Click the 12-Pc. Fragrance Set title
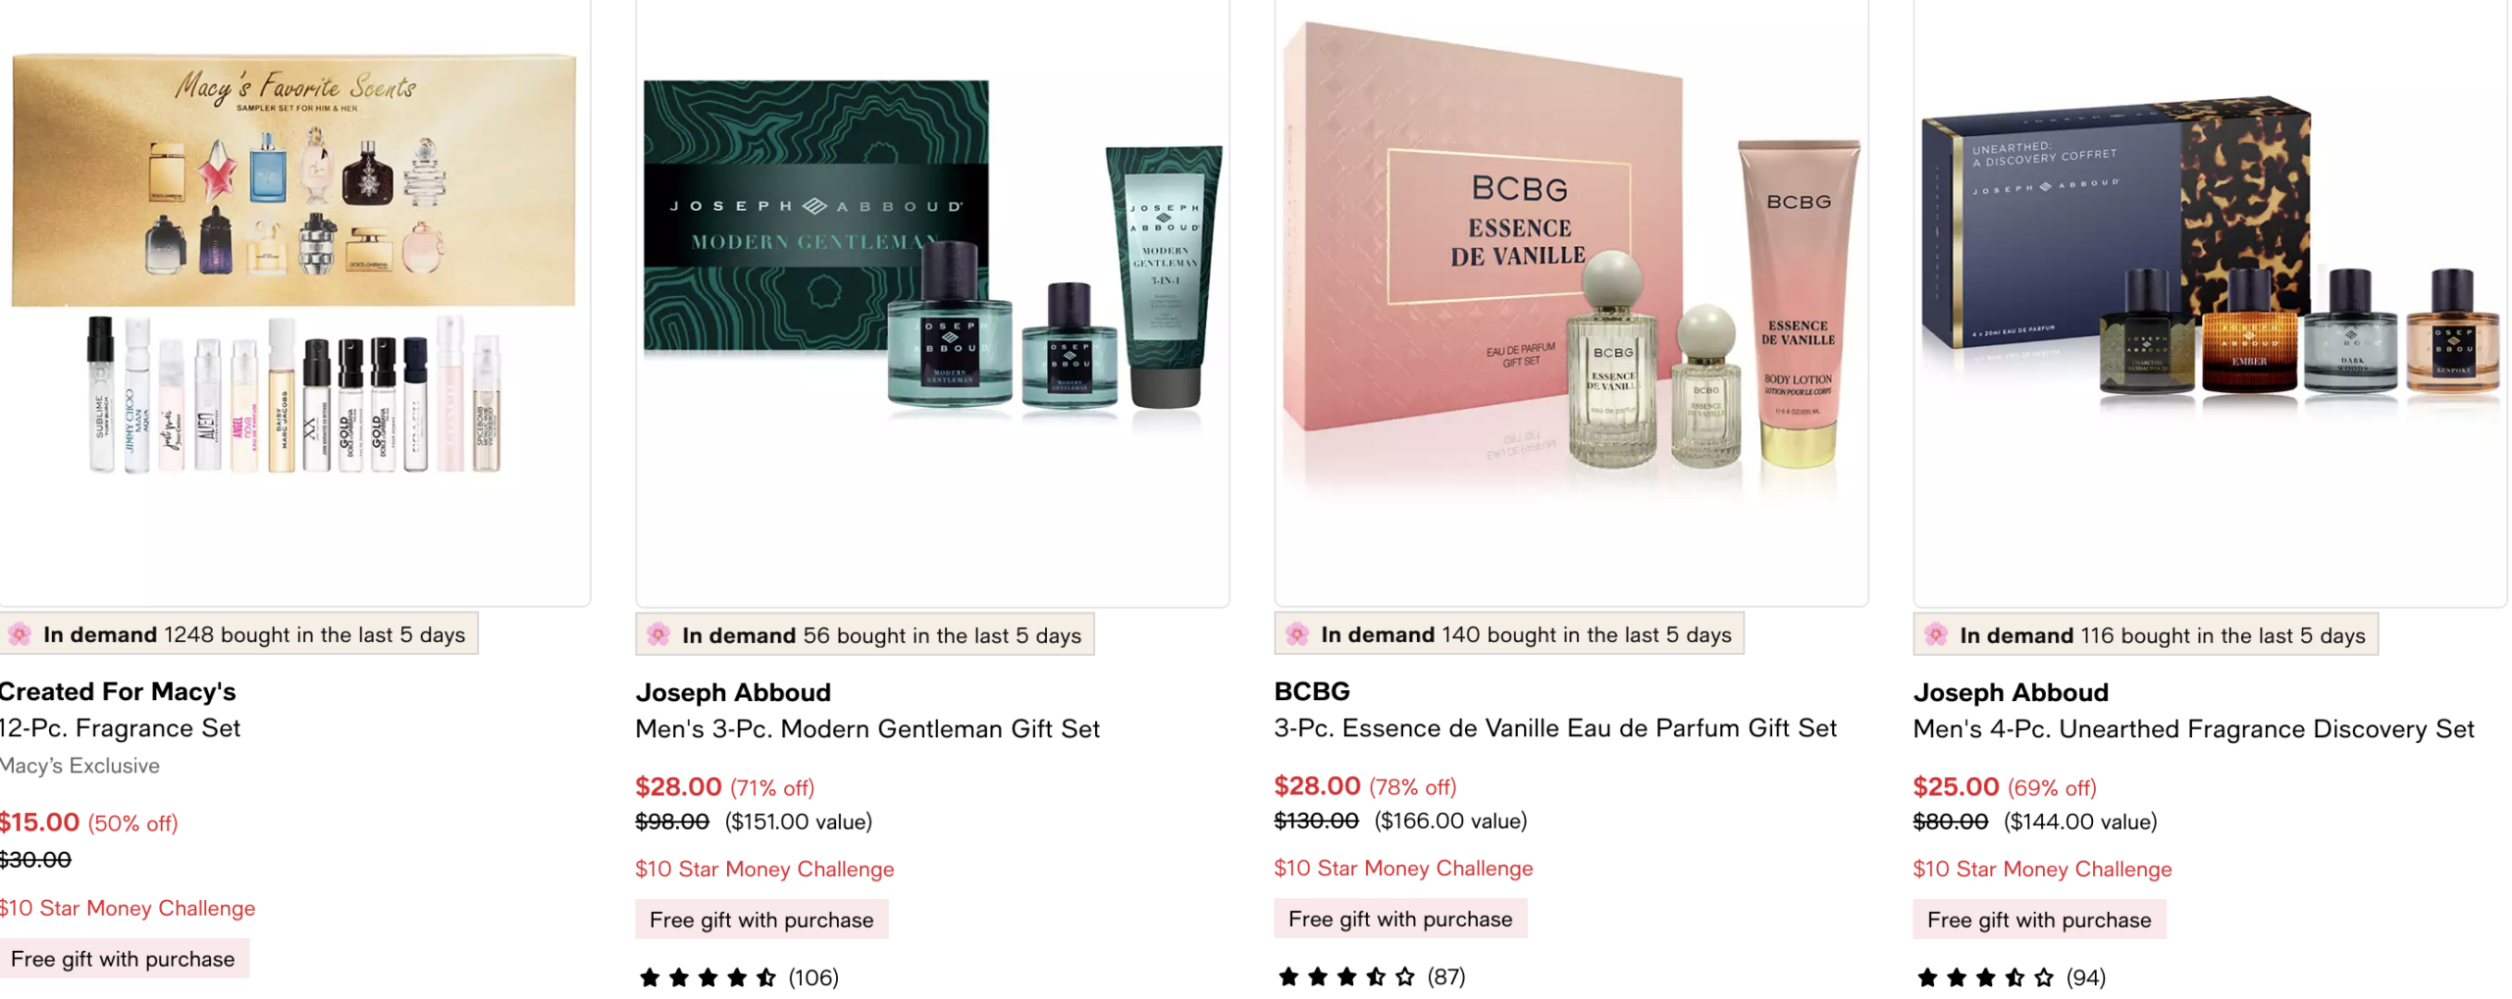 coord(120,727)
